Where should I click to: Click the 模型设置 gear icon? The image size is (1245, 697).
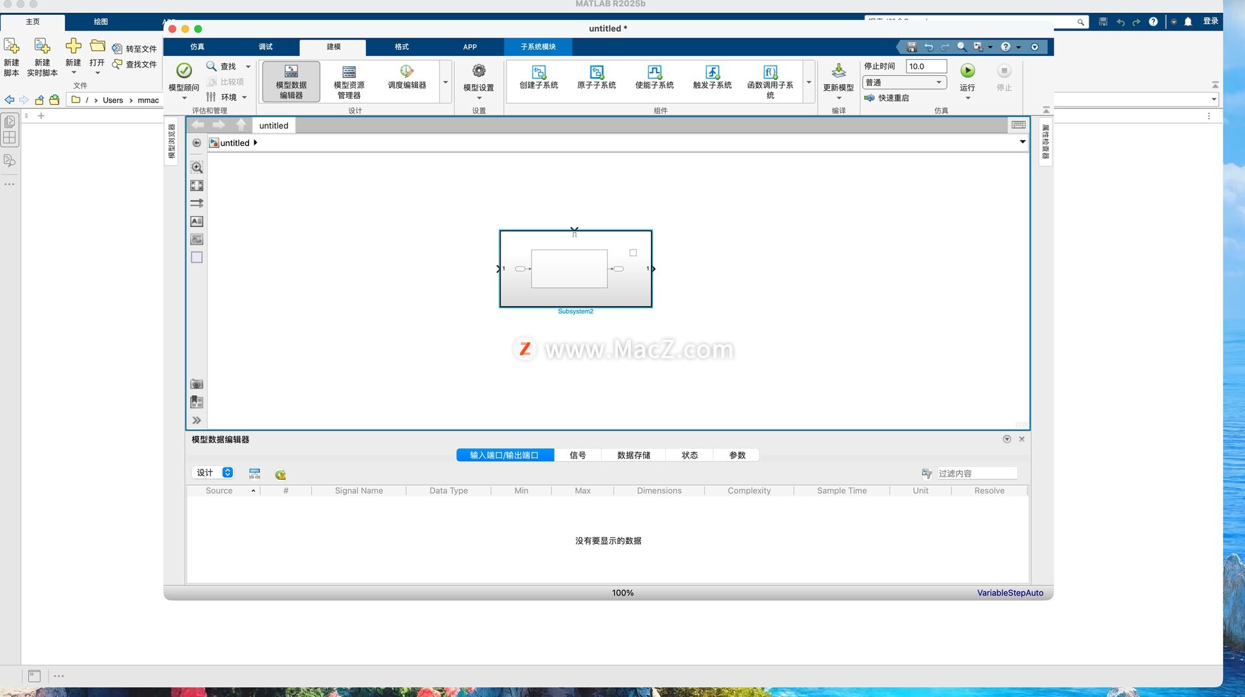tap(479, 71)
